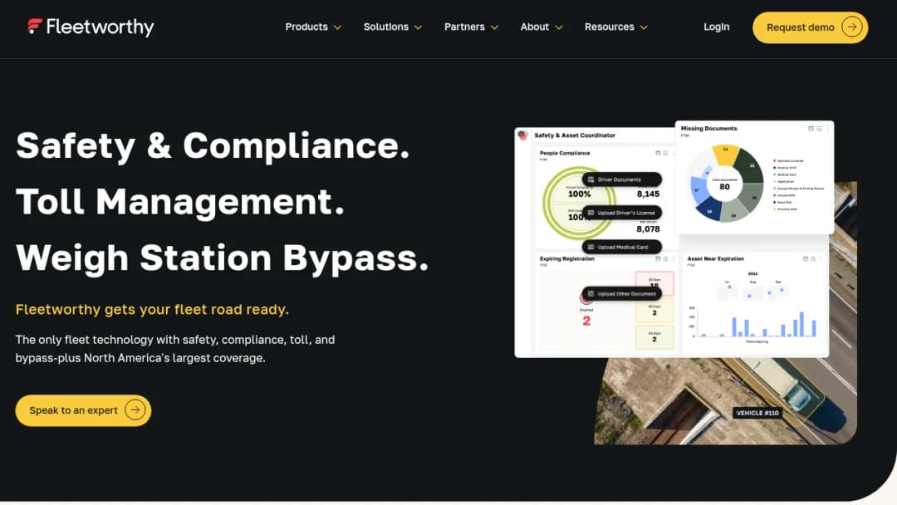Image resolution: width=897 pixels, height=505 pixels.
Task: Open the About menu
Action: 542,27
